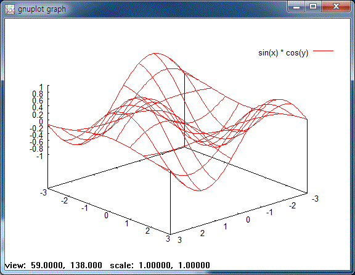Click the gnuplot graph window title text
Image resolution: width=355 pixels, height=275 pixels.
point(42,9)
